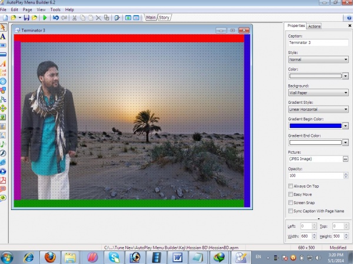Switch to the Actions tab
This screenshot has height=264, width=353.
[x=314, y=26]
